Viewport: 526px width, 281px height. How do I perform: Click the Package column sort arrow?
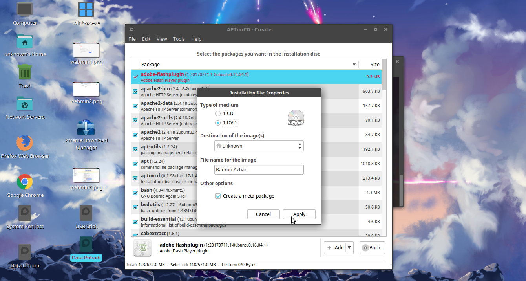(354, 64)
